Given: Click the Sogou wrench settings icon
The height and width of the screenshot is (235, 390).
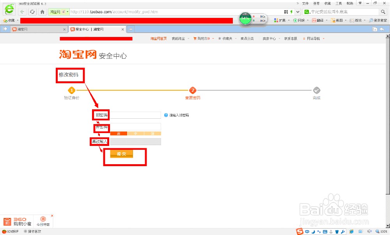Looking at the screenshot, I should [x=343, y=232].
